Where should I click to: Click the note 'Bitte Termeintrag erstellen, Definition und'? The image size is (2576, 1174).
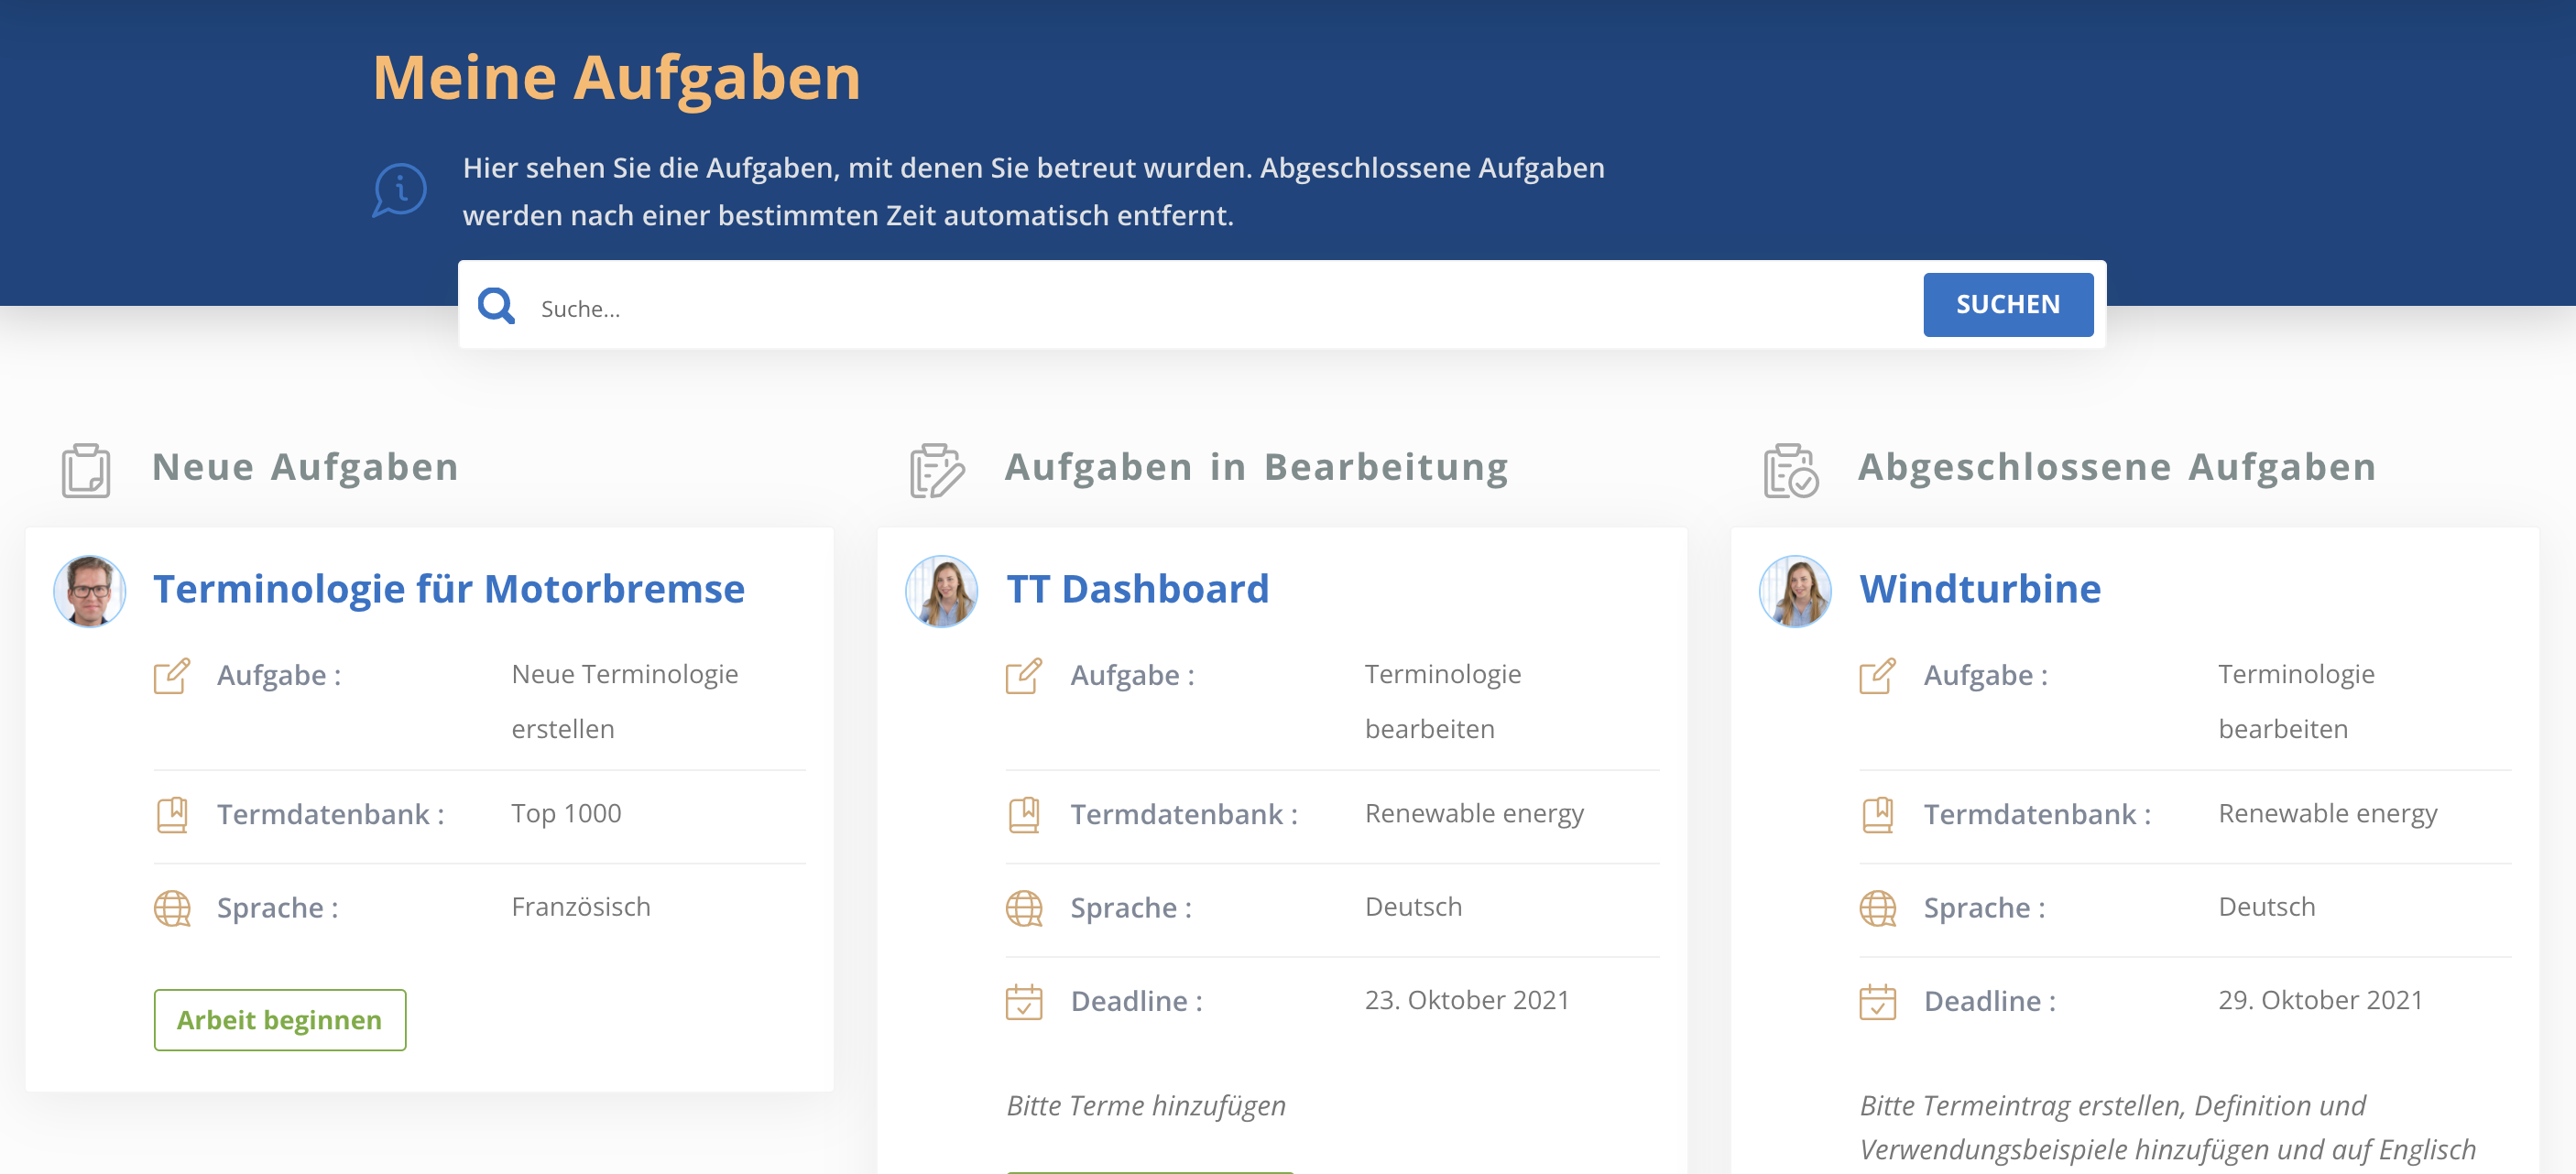[x=2112, y=1105]
